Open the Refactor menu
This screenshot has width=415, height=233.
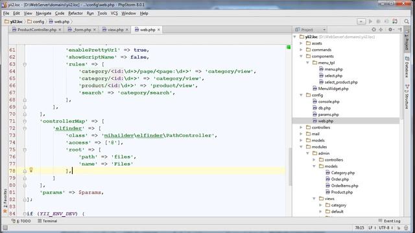click(x=75, y=13)
